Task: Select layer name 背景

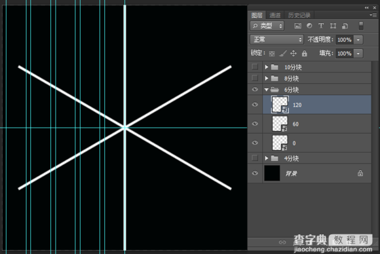Action: point(291,173)
